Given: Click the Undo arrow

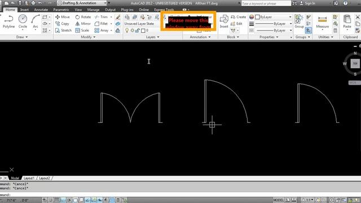Looking at the screenshot, I should 40,3.
